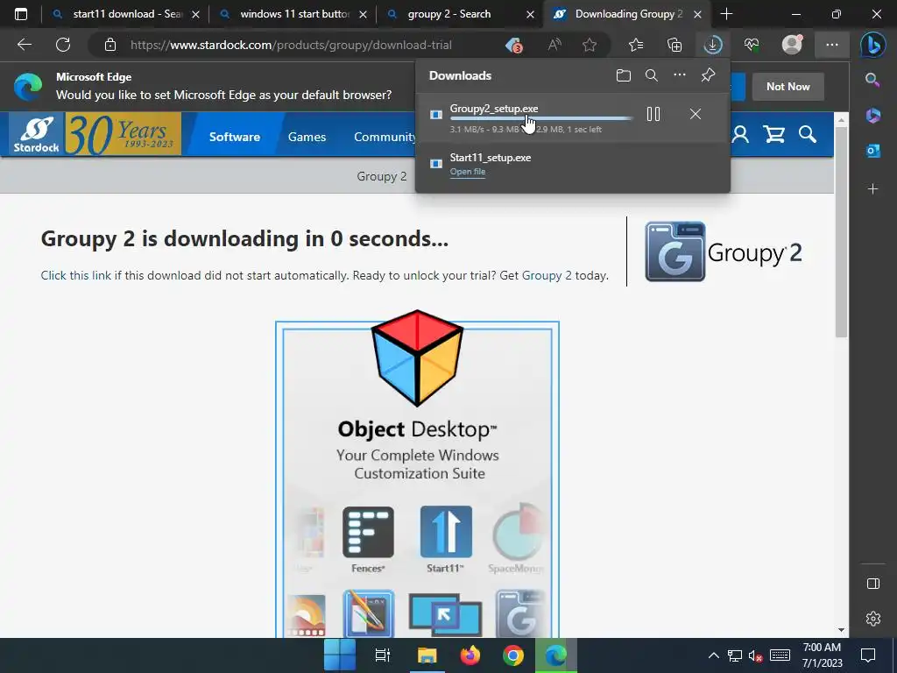Image resolution: width=897 pixels, height=673 pixels.
Task: Open notifications center icon
Action: pos(868,655)
